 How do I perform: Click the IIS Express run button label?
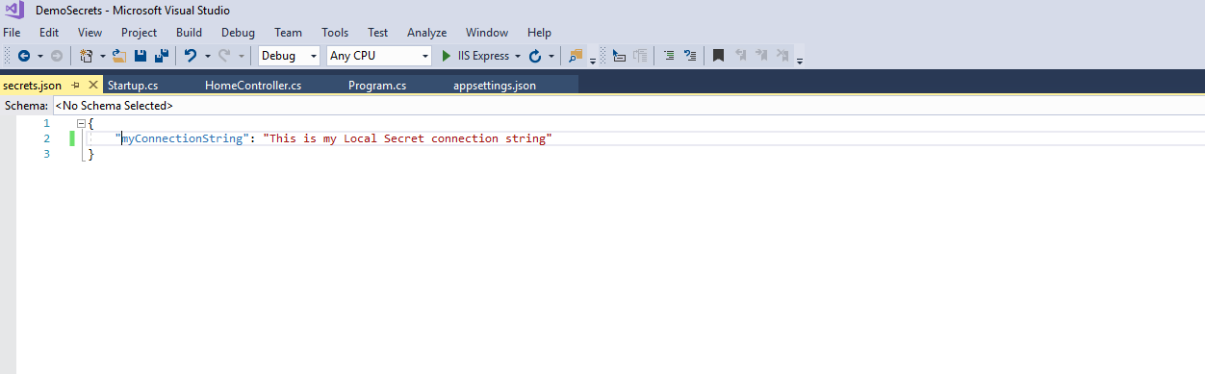point(484,56)
